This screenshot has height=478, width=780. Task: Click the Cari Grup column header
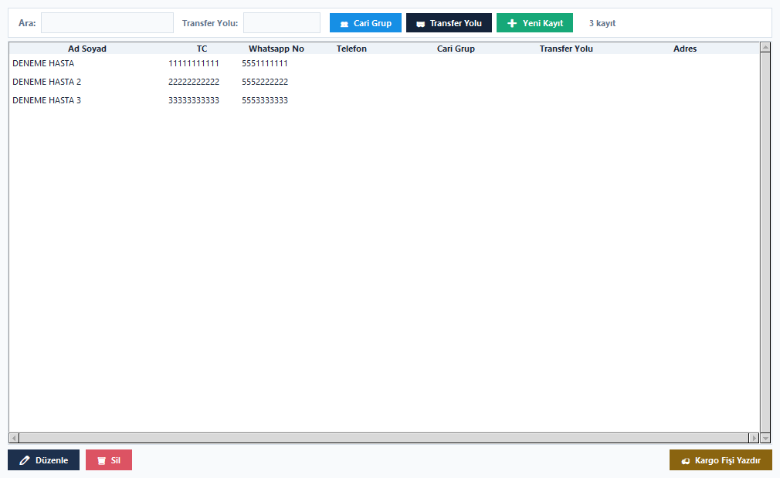click(x=456, y=49)
